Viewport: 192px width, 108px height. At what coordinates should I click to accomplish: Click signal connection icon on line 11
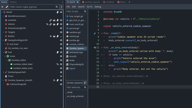(95, 48)
